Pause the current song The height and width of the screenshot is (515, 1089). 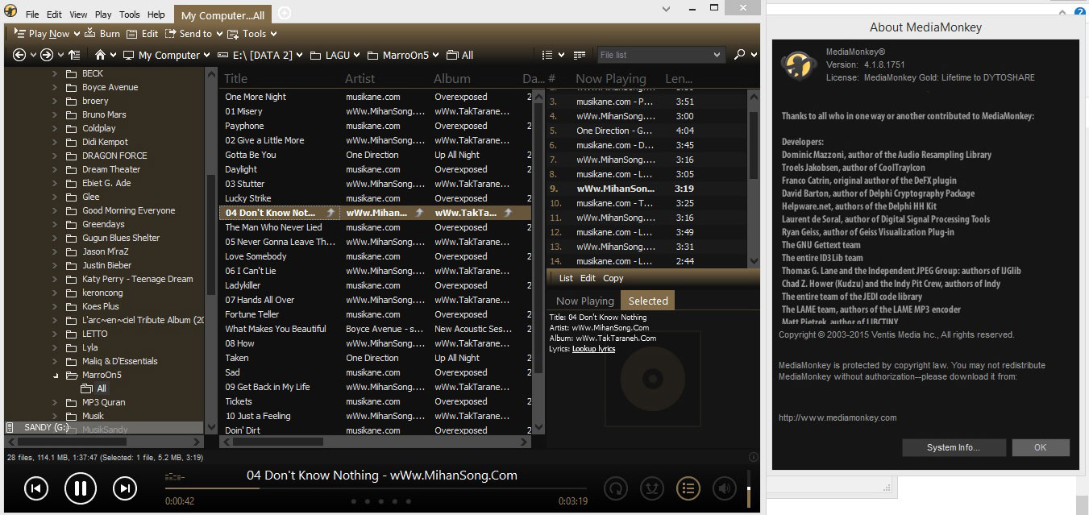pos(80,488)
